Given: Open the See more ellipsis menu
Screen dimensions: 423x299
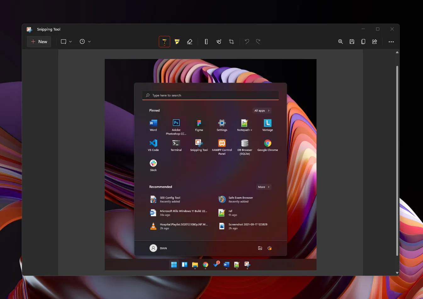Looking at the screenshot, I should click(x=391, y=41).
